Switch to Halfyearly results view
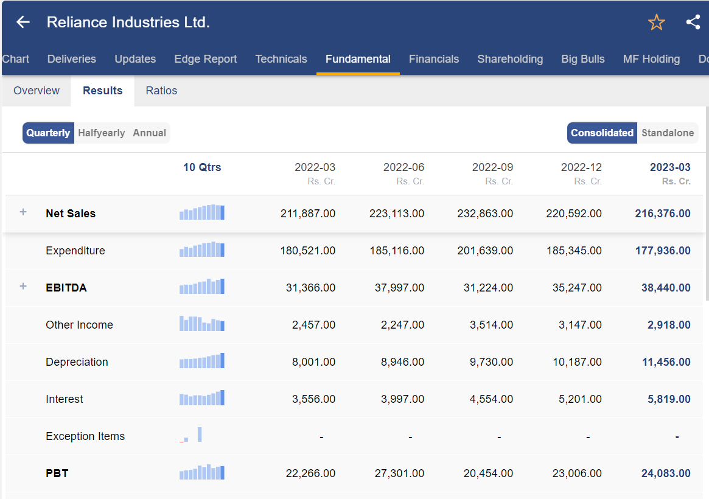Viewport: 709px width, 499px height. point(101,133)
